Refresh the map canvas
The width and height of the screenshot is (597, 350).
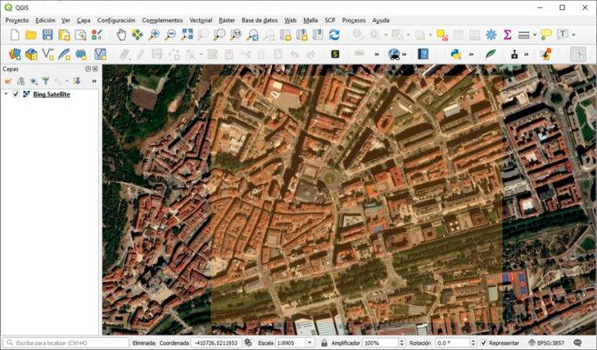tap(334, 35)
